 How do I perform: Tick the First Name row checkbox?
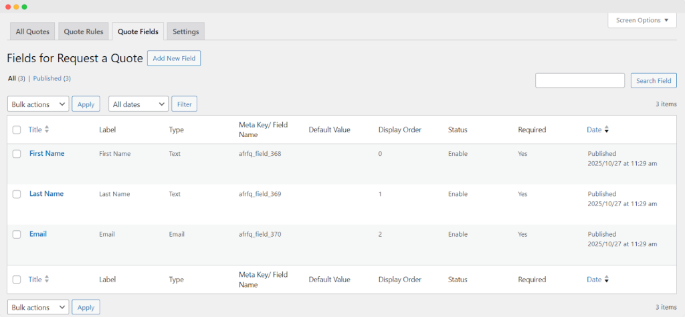(x=17, y=154)
